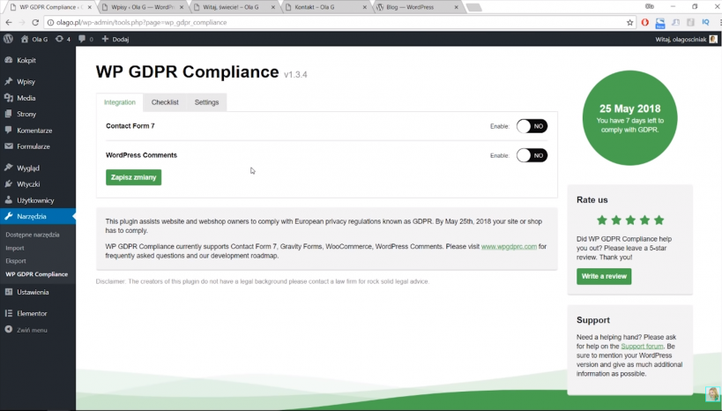Image resolution: width=722 pixels, height=411 pixels.
Task: Open WP GDPR Compliance submenu item
Action: (36, 274)
